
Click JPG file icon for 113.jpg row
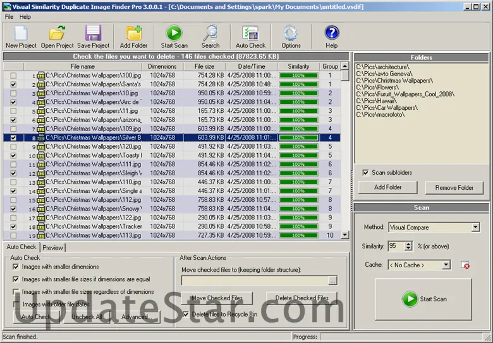(41, 235)
